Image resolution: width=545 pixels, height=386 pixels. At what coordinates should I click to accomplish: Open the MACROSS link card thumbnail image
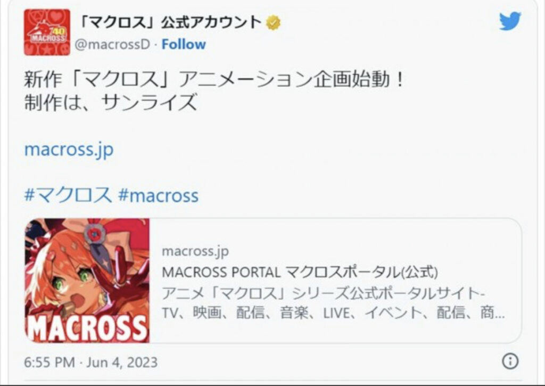coord(87,280)
